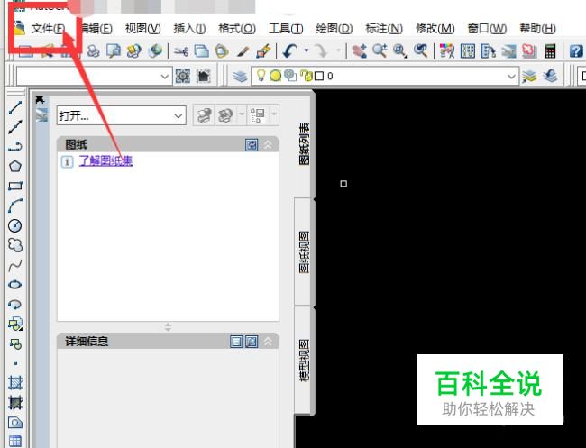This screenshot has height=448, width=586.
Task: Click the Layer Previous icon
Action: point(550,77)
